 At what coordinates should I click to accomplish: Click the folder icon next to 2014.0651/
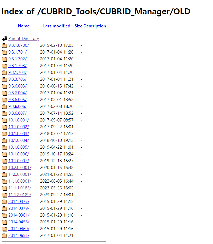point(5,236)
